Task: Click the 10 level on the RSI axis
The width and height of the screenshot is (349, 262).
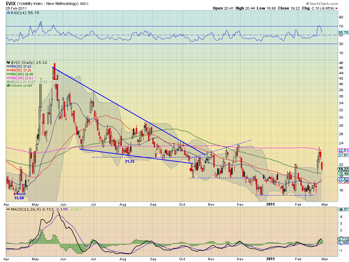Action: point(341,53)
